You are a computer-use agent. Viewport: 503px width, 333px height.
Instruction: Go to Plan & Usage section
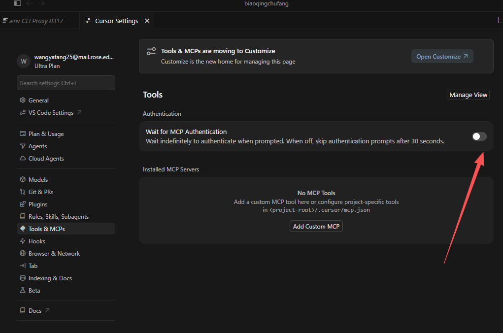66,134
